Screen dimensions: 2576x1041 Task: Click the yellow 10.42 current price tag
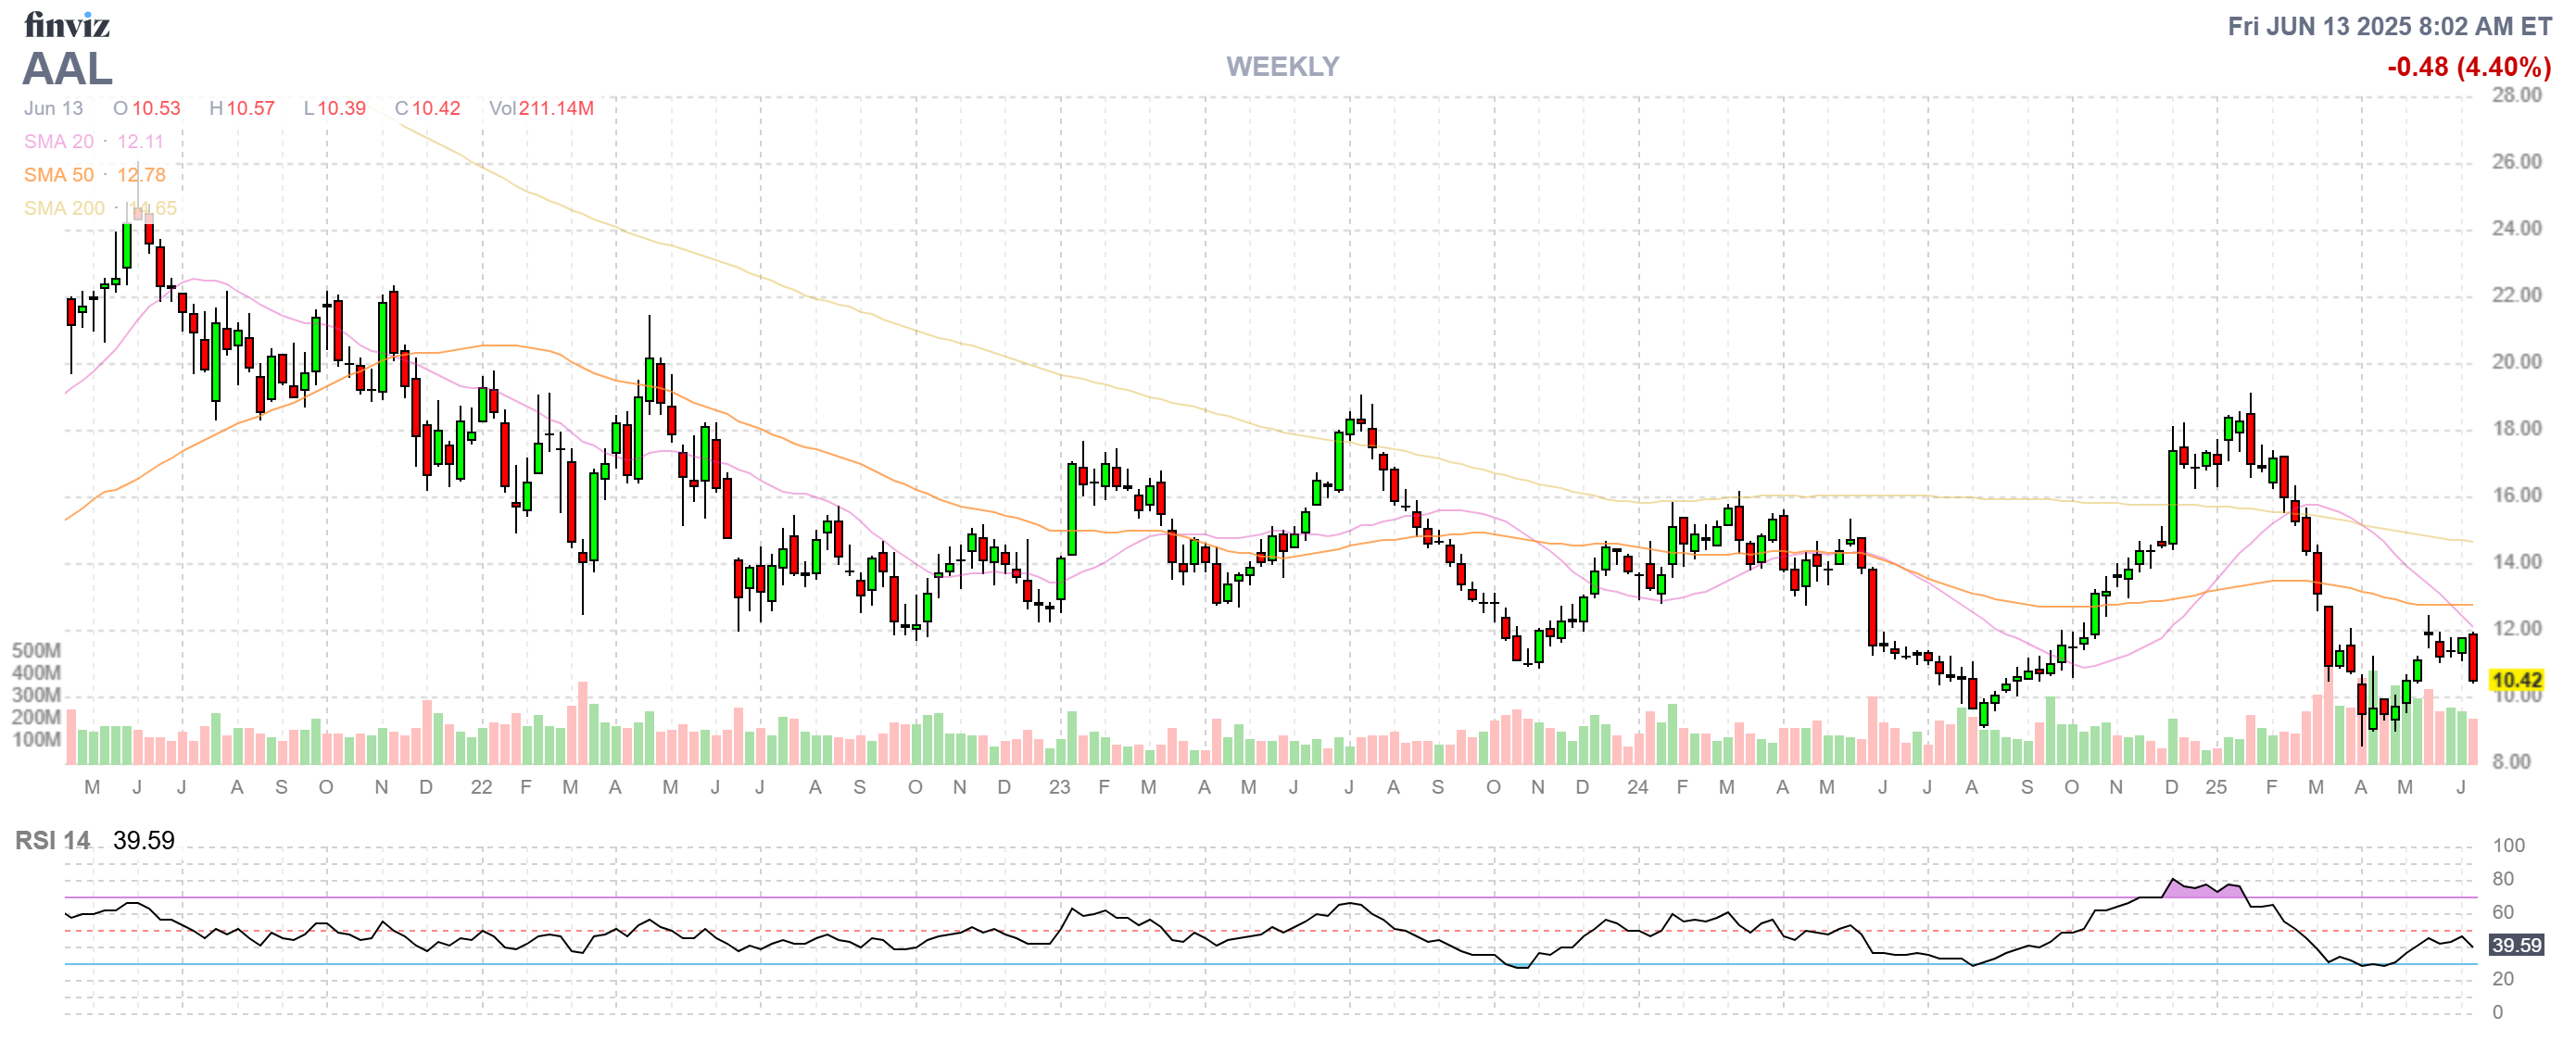(2515, 681)
